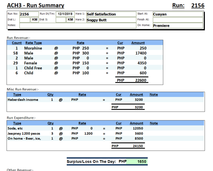This screenshot has width=213, height=171.
Task: Click the Count column header in Run Revenue
Action: pyautogui.click(x=17, y=43)
